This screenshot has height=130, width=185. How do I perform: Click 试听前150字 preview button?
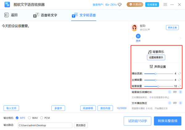click(x=138, y=121)
